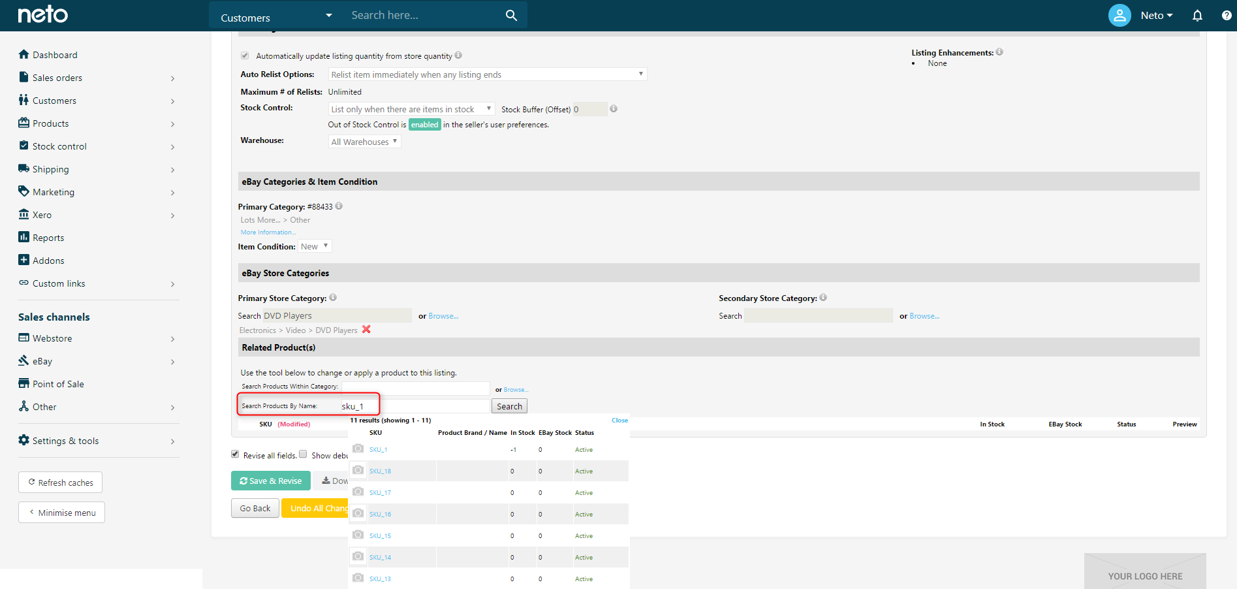Click the More Information link
Screen dimensions: 1237x589
(268, 232)
